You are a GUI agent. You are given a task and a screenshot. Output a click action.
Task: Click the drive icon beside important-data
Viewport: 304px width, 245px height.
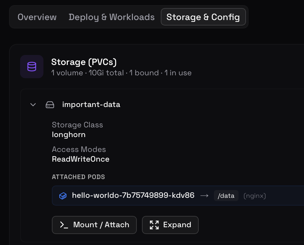point(50,105)
